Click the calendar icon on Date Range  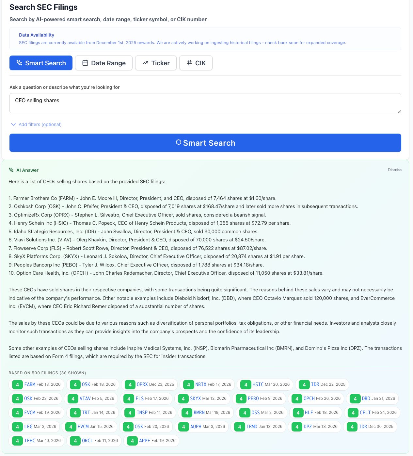pos(86,63)
